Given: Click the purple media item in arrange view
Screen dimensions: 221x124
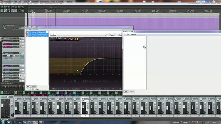Looking at the screenshot, I should tap(125, 23).
